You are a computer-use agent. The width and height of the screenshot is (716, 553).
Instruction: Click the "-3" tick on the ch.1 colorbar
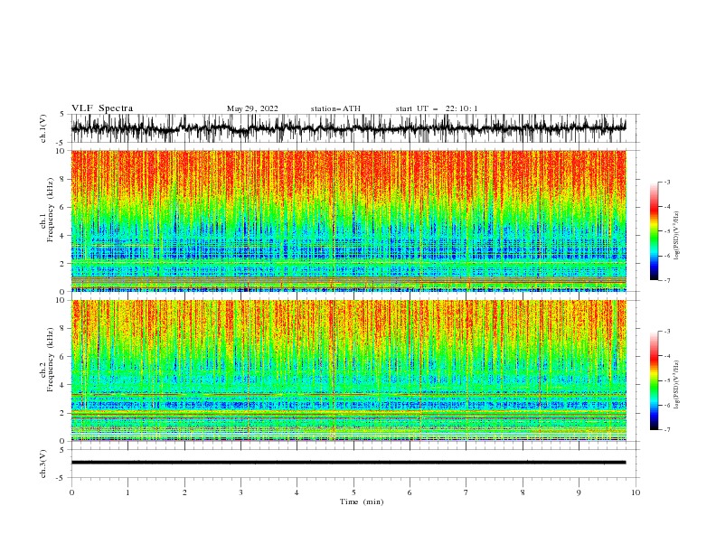point(666,182)
